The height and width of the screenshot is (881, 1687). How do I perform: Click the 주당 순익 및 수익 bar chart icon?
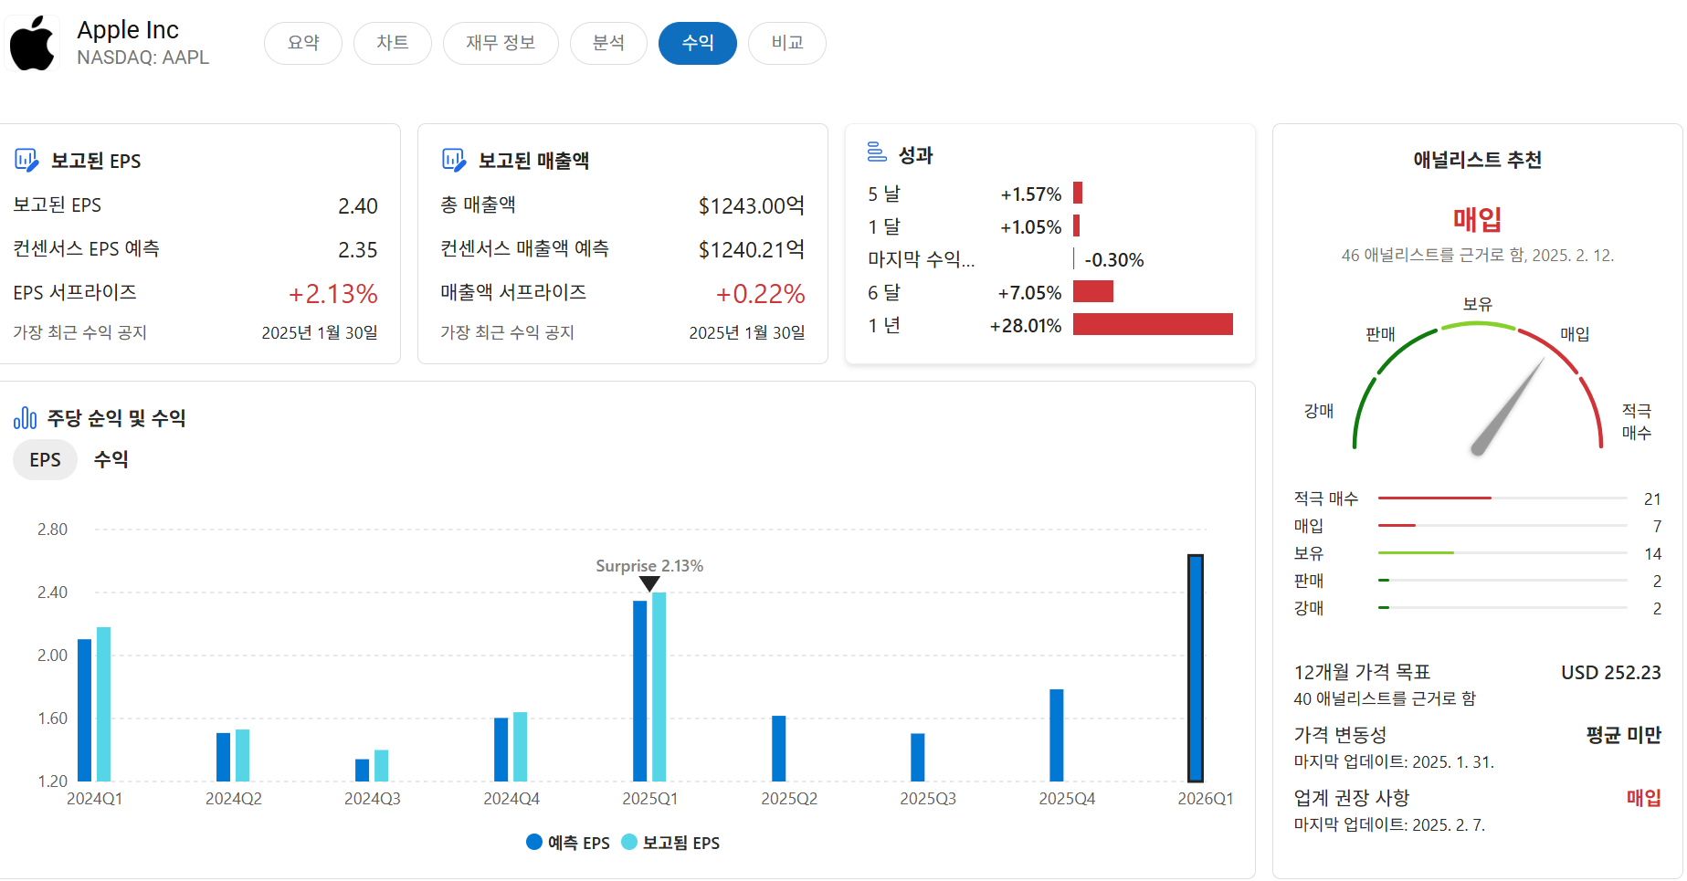pyautogui.click(x=25, y=418)
